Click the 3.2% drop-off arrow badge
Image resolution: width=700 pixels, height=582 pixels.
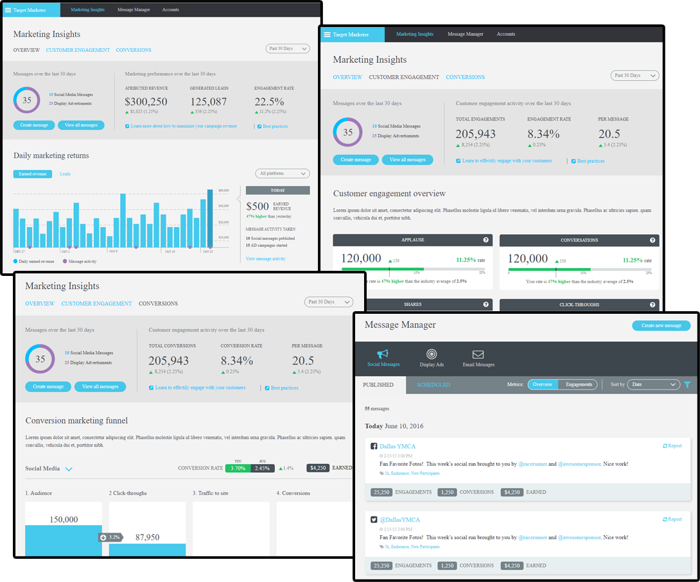click(110, 537)
